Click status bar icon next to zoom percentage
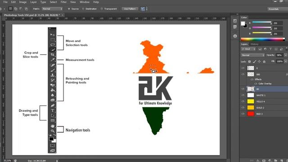The width and height of the screenshot is (288, 162). [x=15, y=161]
